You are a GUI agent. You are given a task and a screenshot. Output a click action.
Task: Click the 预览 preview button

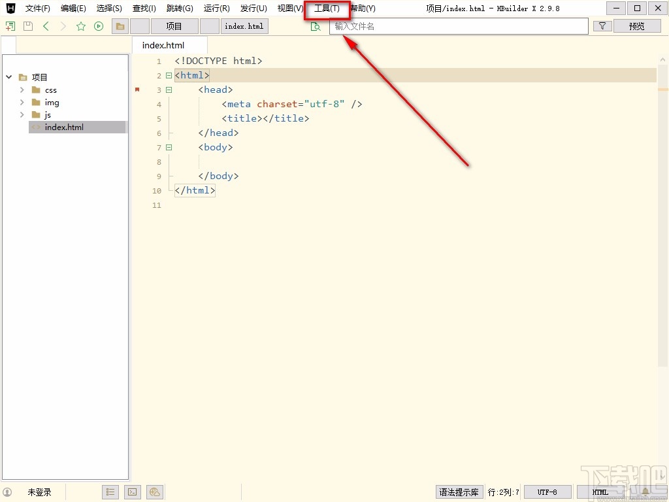point(636,26)
